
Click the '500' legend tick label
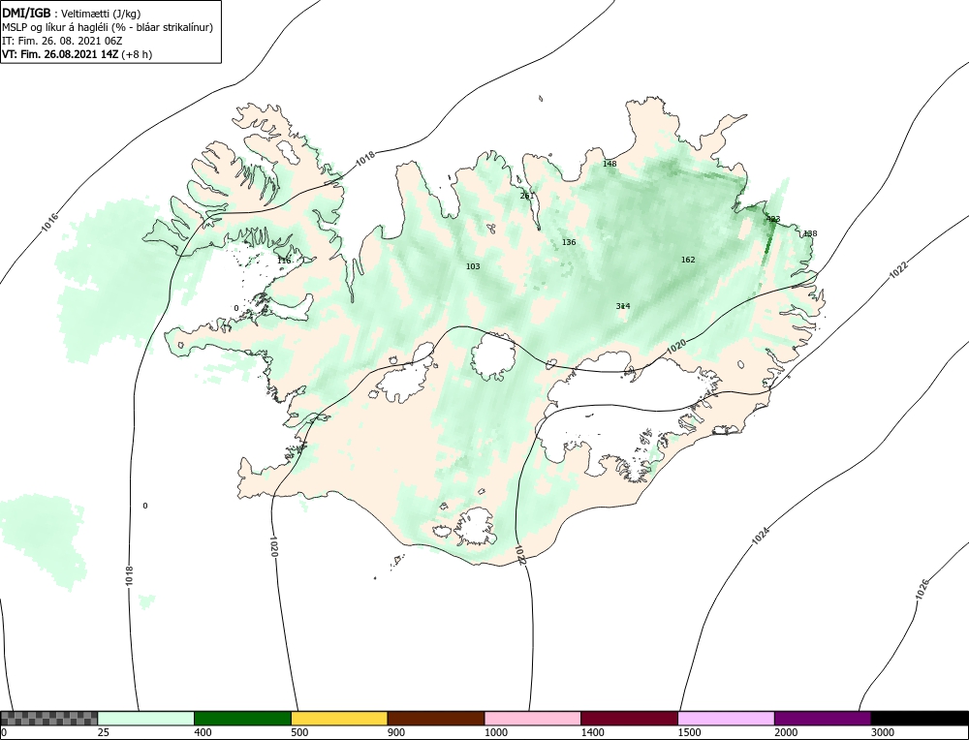(299, 732)
